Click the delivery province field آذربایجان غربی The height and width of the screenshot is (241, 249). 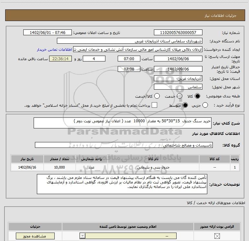178,79
